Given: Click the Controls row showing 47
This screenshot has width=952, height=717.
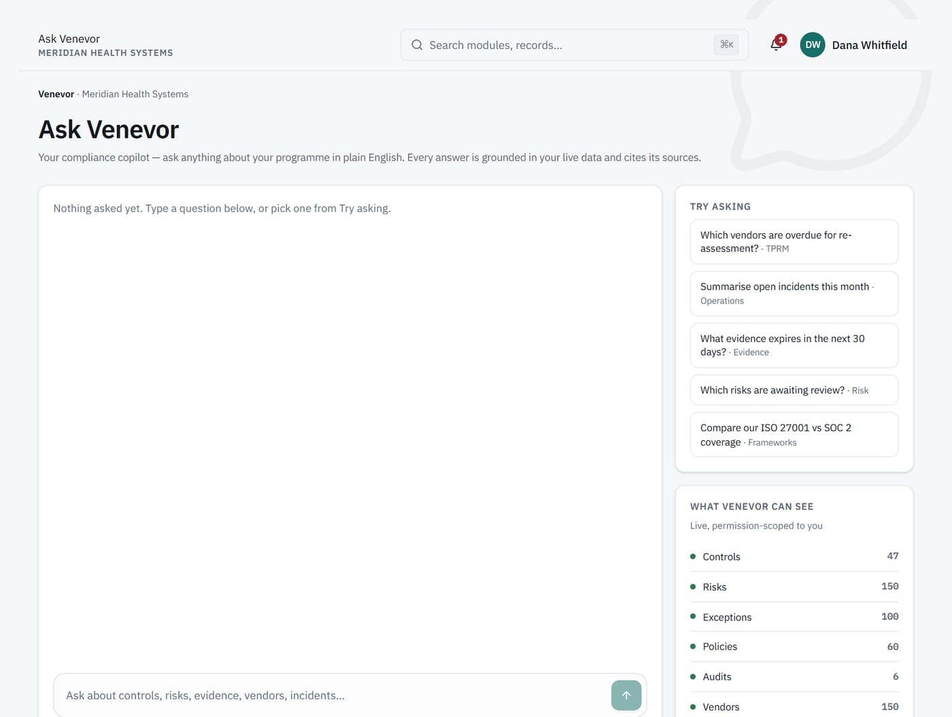Looking at the screenshot, I should point(794,556).
